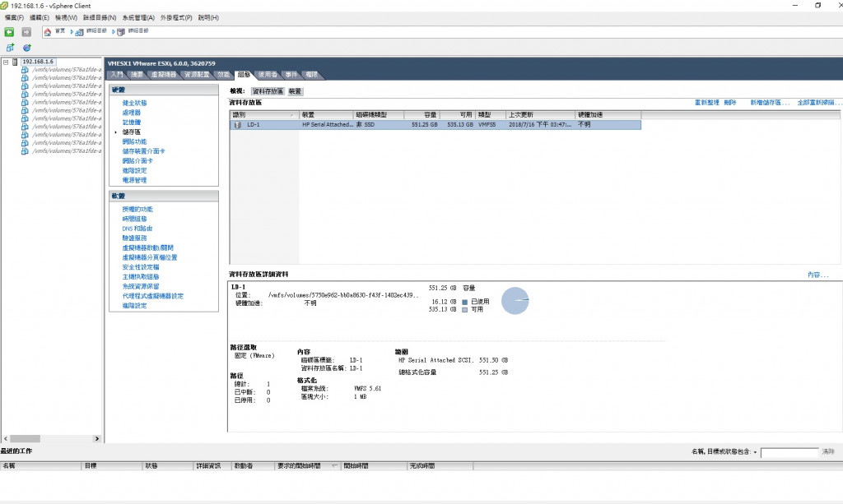843x504 pixels.
Task: Open 儲存裝置介面卡 settings
Action: (x=143, y=151)
